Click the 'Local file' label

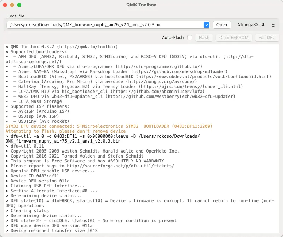click(x=16, y=16)
